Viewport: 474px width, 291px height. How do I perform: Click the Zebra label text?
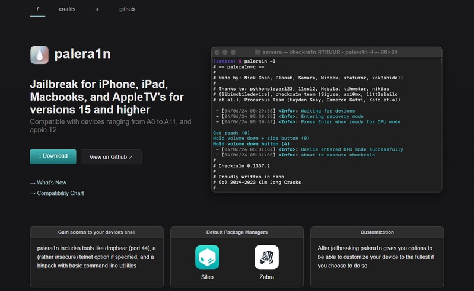pyautogui.click(x=266, y=277)
